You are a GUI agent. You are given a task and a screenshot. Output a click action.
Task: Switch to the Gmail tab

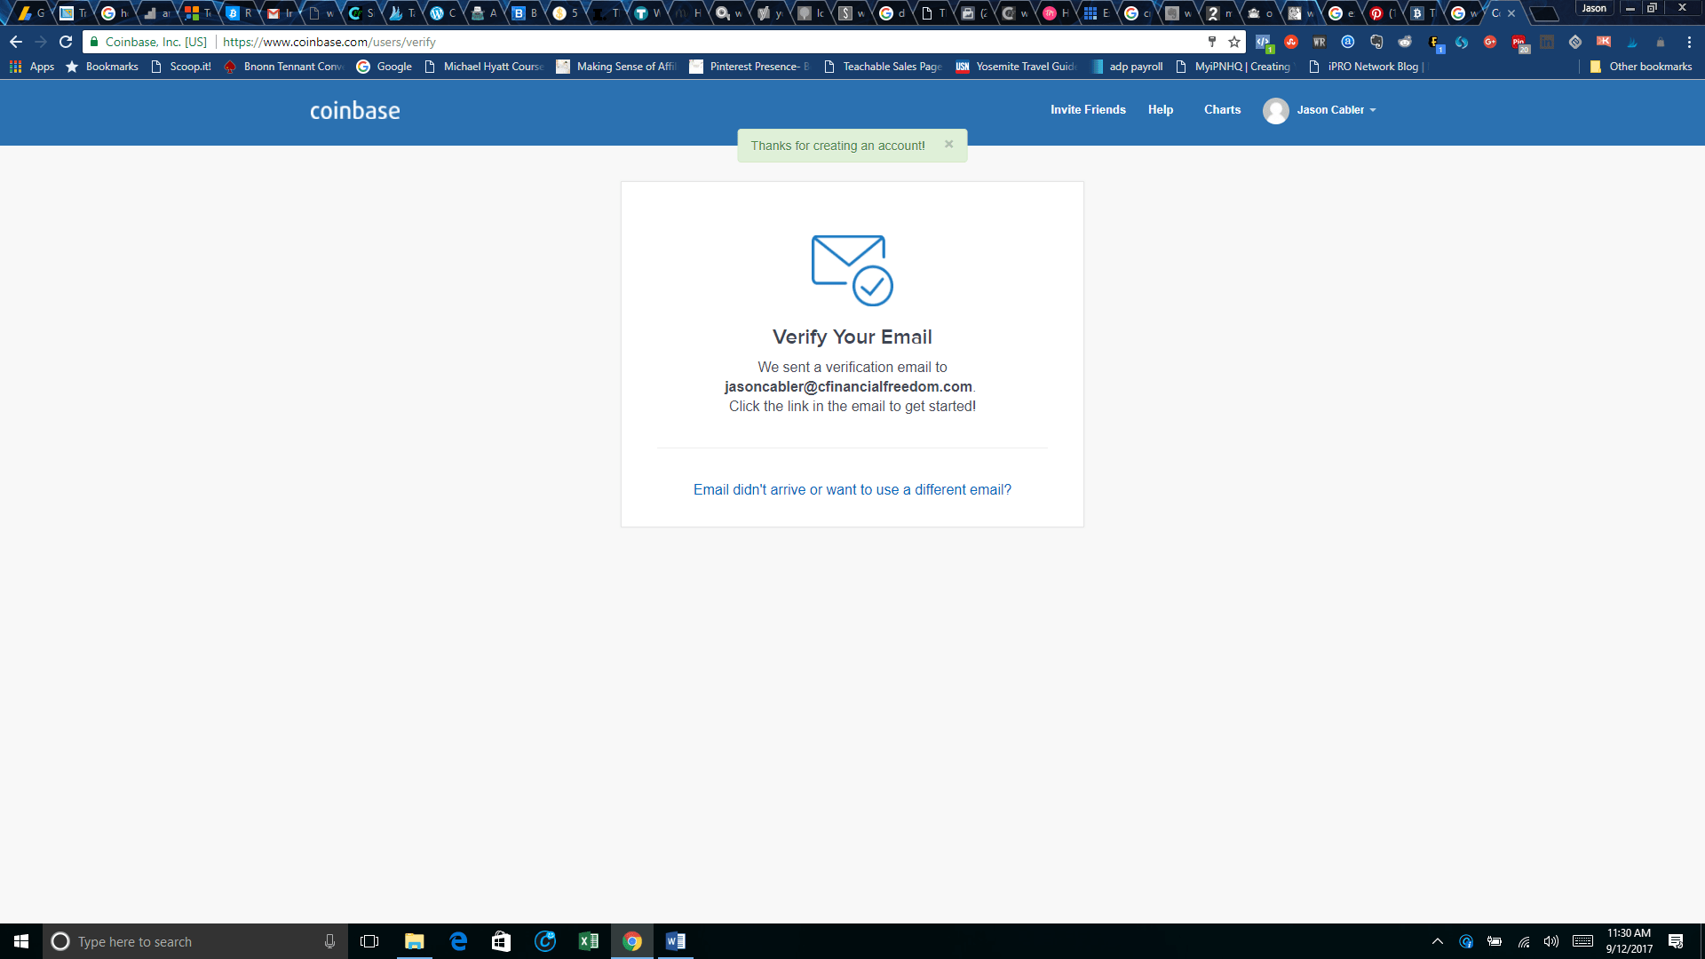pyautogui.click(x=282, y=13)
